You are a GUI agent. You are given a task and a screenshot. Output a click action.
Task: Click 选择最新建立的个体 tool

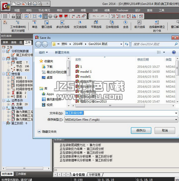(157, 26)
